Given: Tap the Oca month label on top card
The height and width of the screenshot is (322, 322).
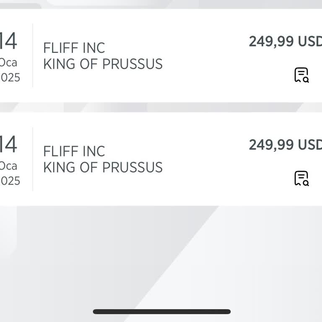Looking at the screenshot, I should pyautogui.click(x=8, y=62).
